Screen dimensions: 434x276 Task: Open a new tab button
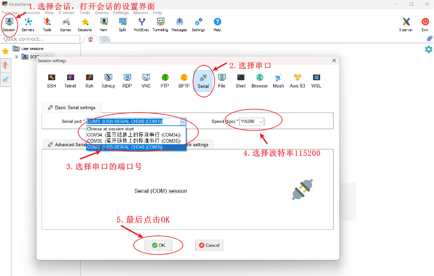(x=105, y=40)
